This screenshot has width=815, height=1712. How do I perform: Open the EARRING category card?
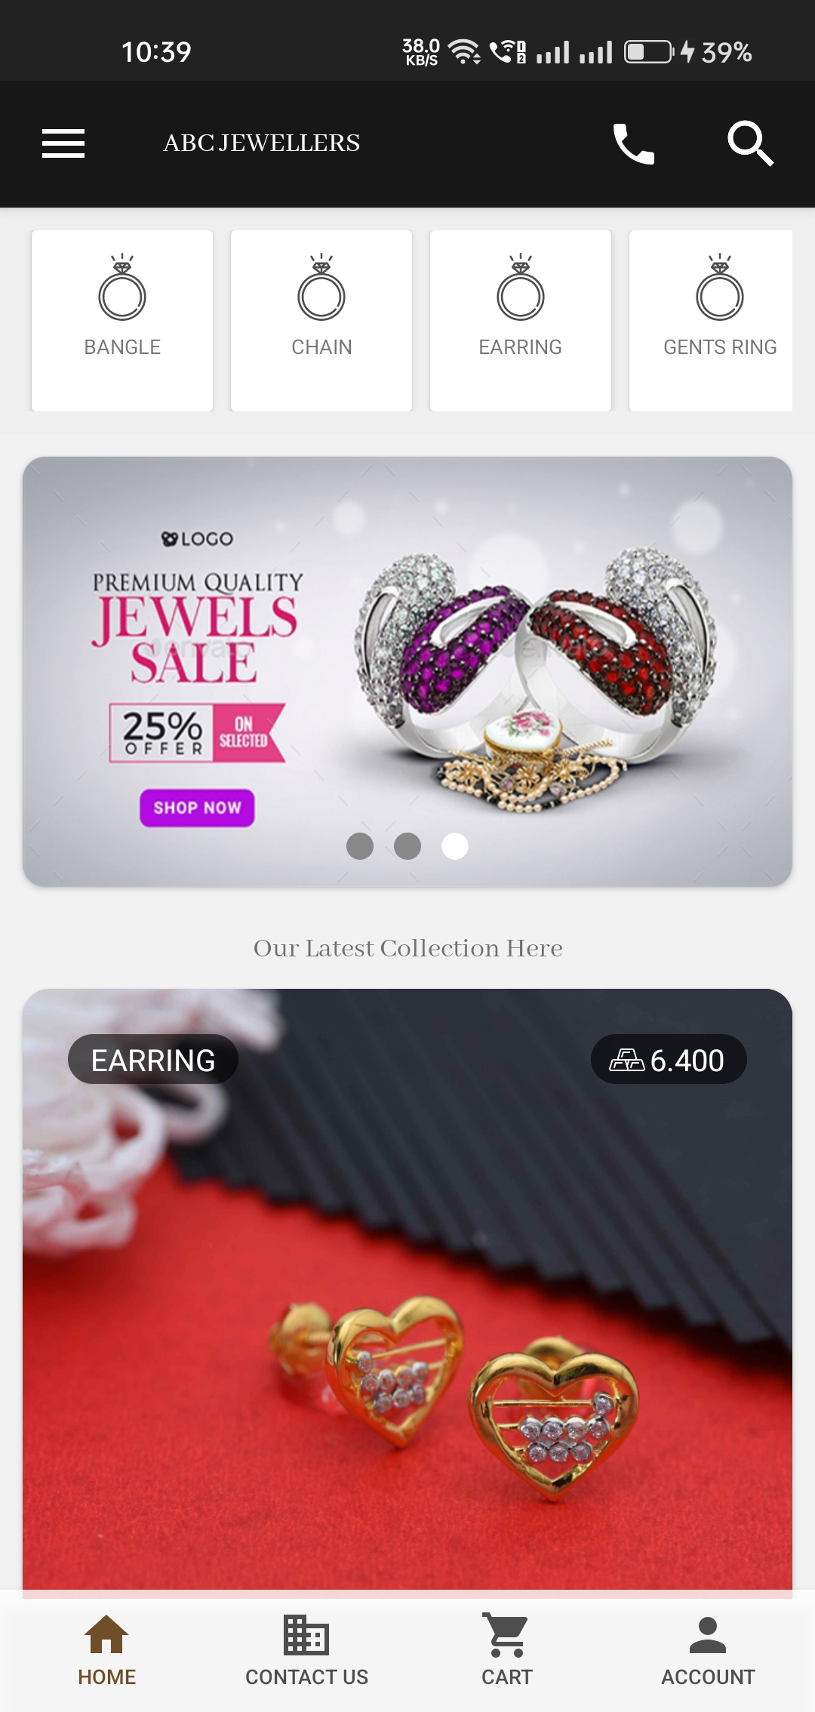(521, 321)
